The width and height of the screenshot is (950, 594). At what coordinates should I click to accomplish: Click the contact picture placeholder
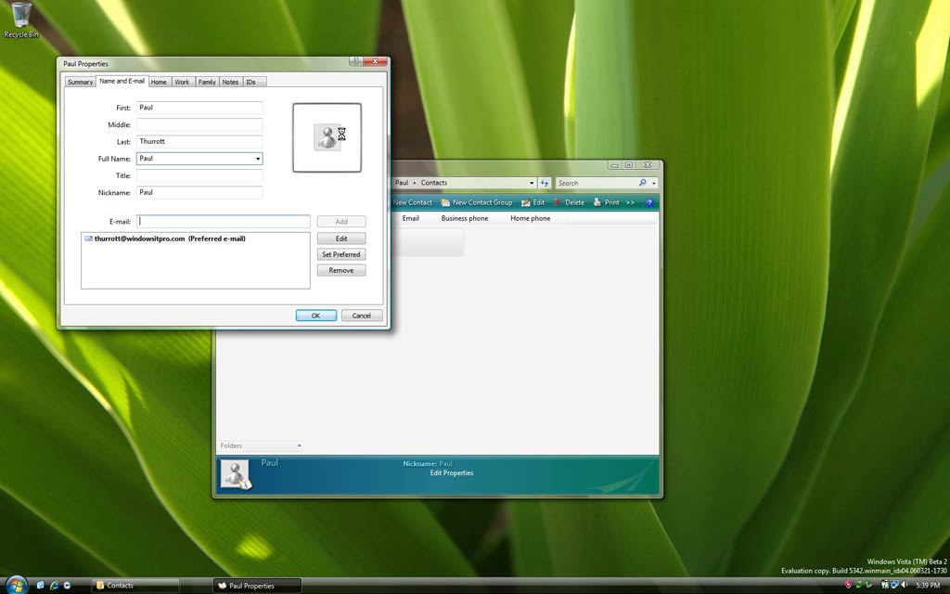point(327,137)
